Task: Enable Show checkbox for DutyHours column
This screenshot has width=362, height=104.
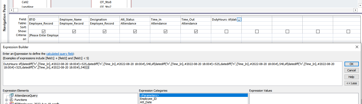Action: pyautogui.click(x=227, y=31)
